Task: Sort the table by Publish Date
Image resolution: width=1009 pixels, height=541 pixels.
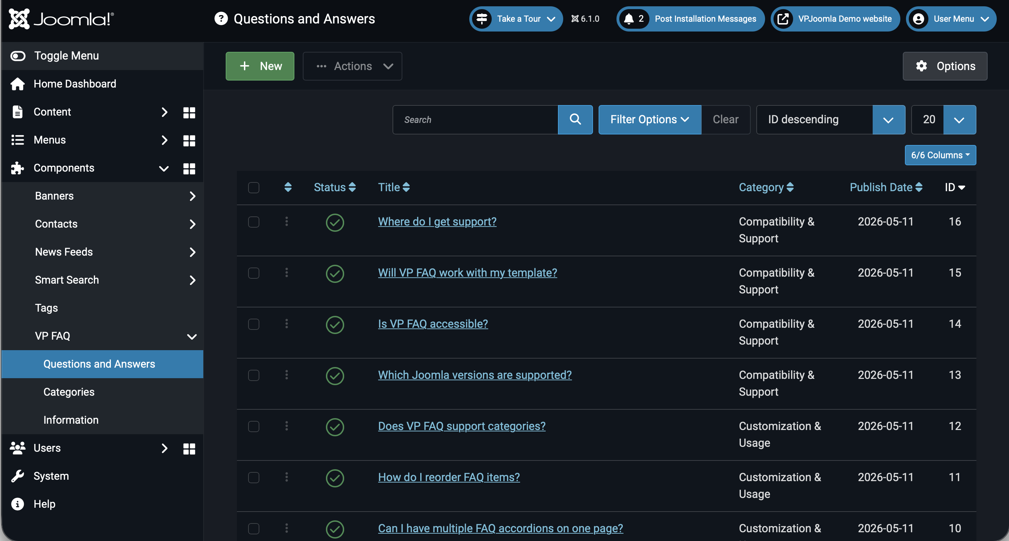Action: coord(886,187)
